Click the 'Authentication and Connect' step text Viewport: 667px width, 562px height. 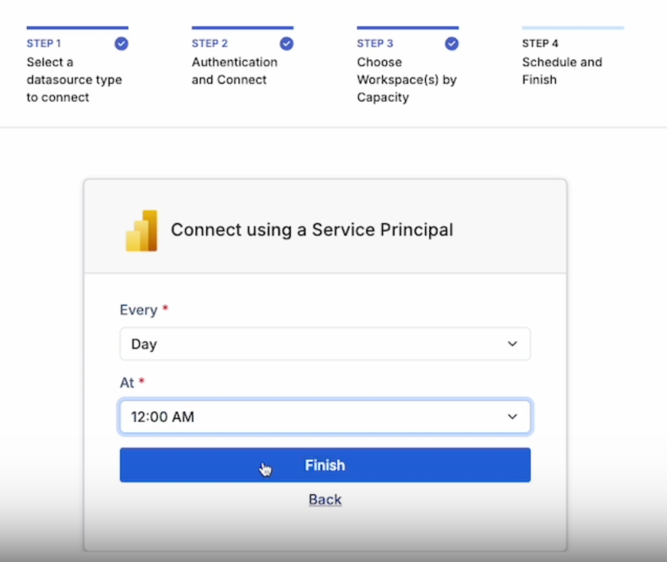point(235,71)
